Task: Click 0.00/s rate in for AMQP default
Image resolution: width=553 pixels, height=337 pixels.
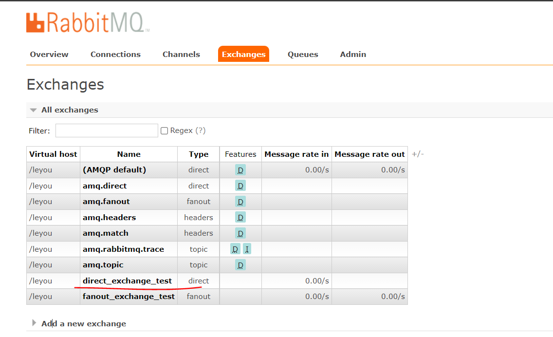Action: click(x=317, y=170)
